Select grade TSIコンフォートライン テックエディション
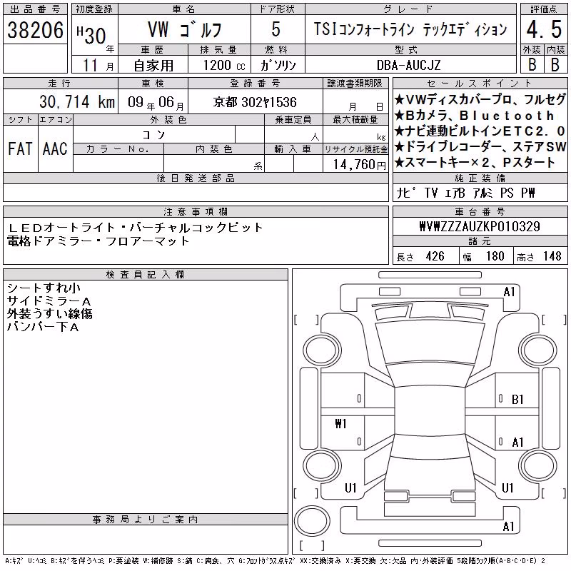The height and width of the screenshot is (571, 571). [410, 29]
